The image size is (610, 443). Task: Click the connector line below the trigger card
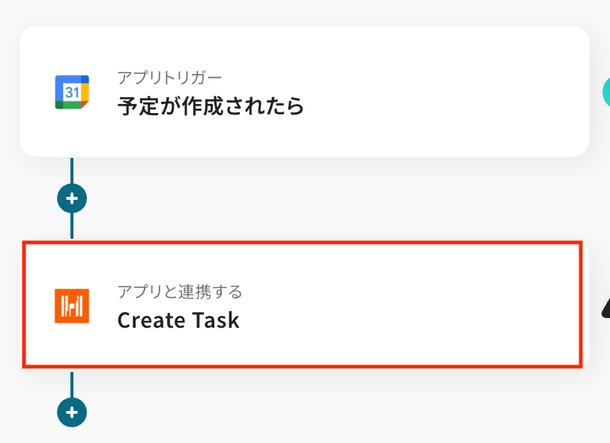click(x=72, y=171)
